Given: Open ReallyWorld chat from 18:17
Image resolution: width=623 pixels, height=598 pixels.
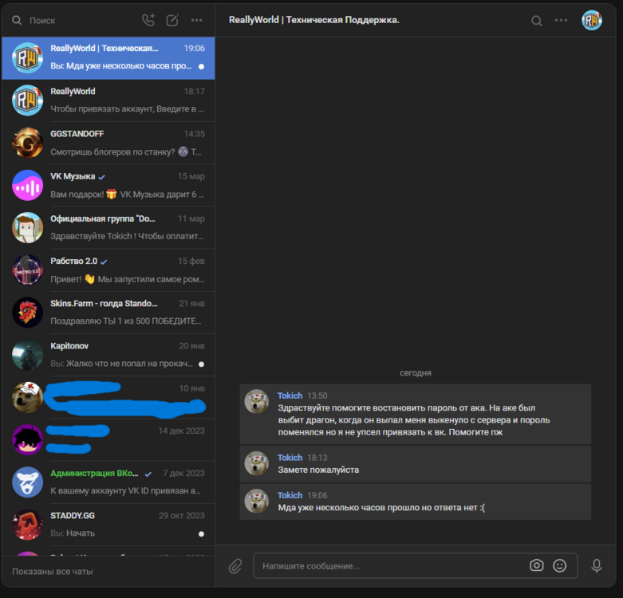Looking at the screenshot, I should [x=108, y=100].
